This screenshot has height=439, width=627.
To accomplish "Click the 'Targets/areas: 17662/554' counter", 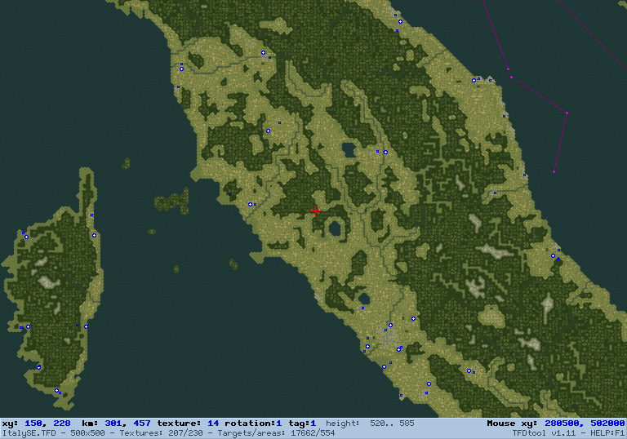I will [x=276, y=433].
